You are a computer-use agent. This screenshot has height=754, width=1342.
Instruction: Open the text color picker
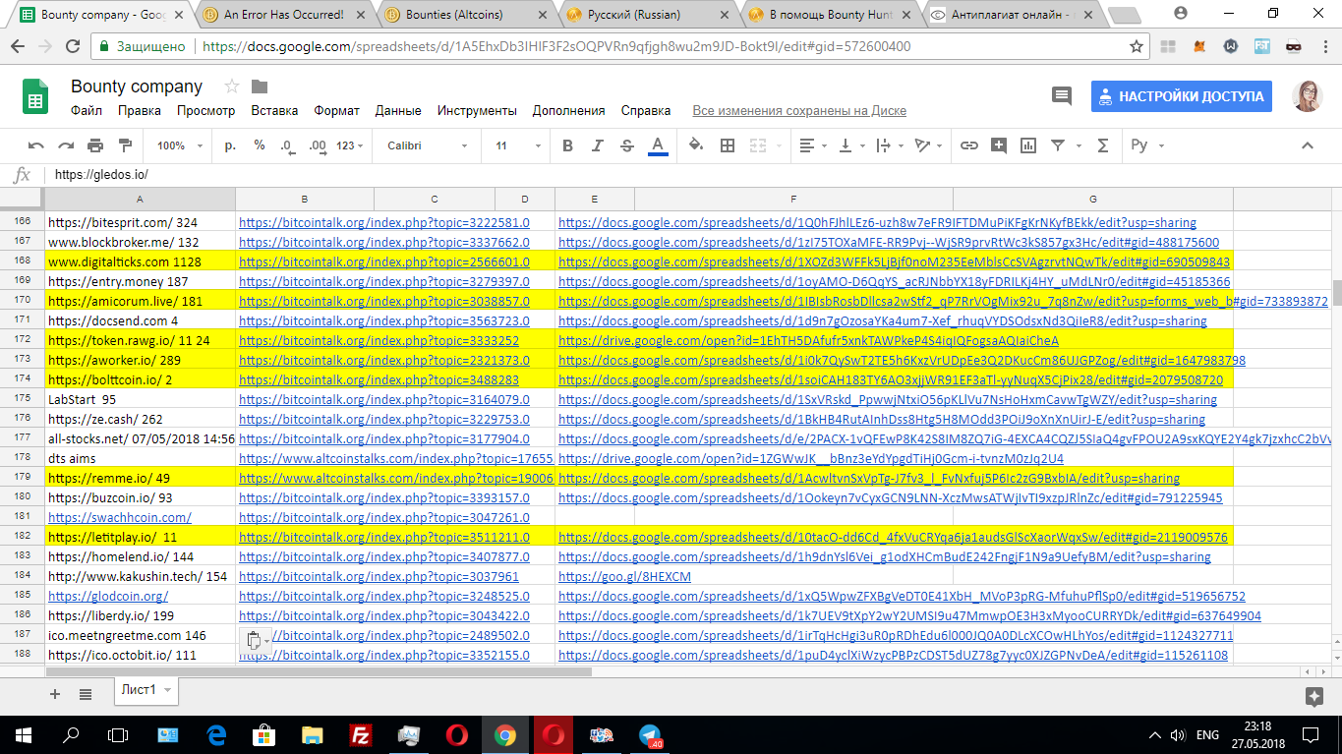point(658,145)
